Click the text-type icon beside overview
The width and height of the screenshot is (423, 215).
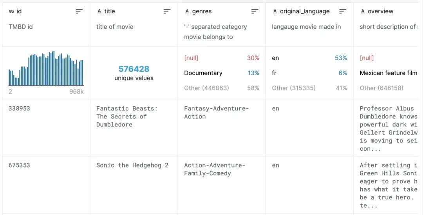(362, 11)
